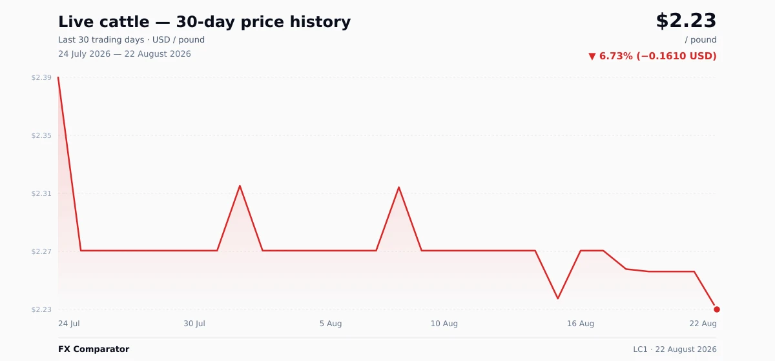Click the $2.39 y-axis label

coord(41,77)
